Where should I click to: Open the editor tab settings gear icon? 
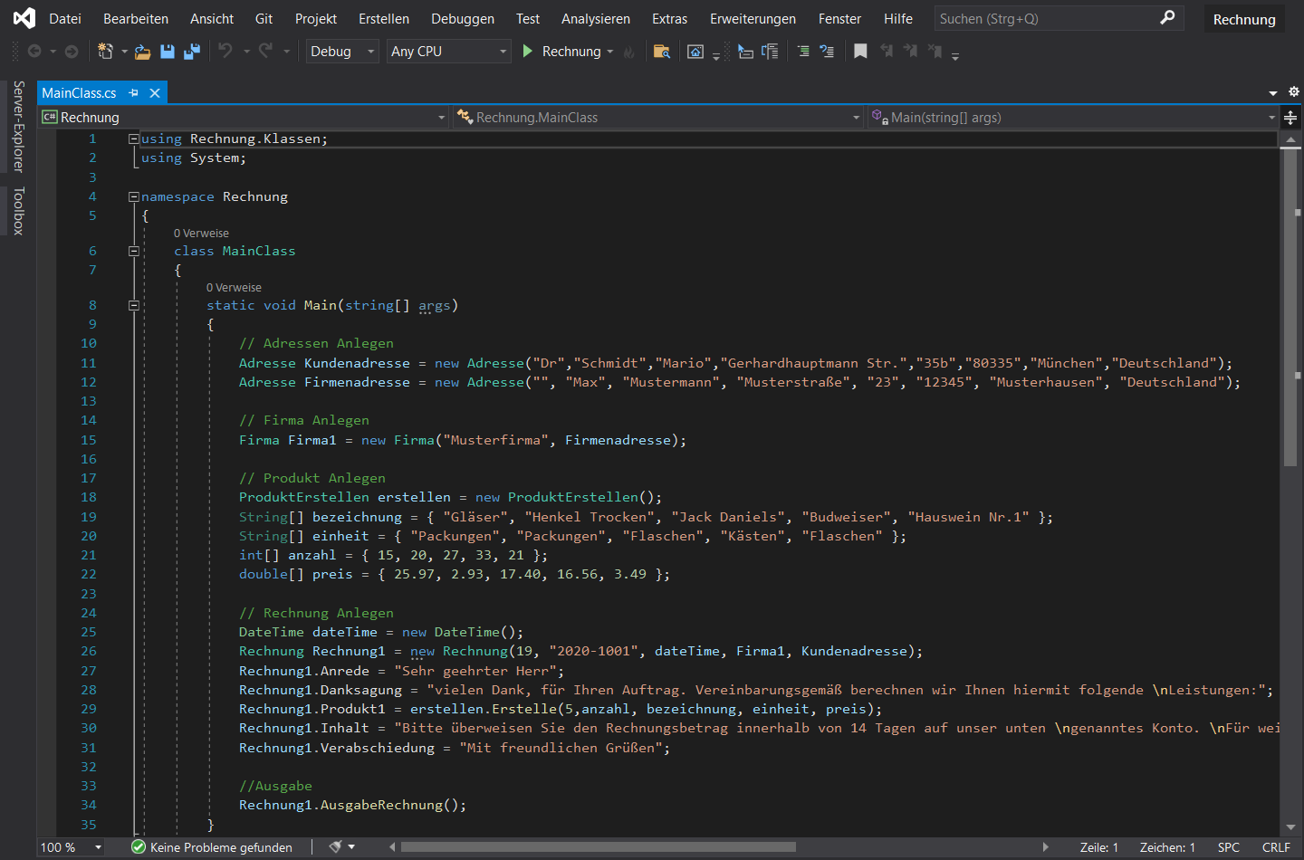coord(1294,91)
